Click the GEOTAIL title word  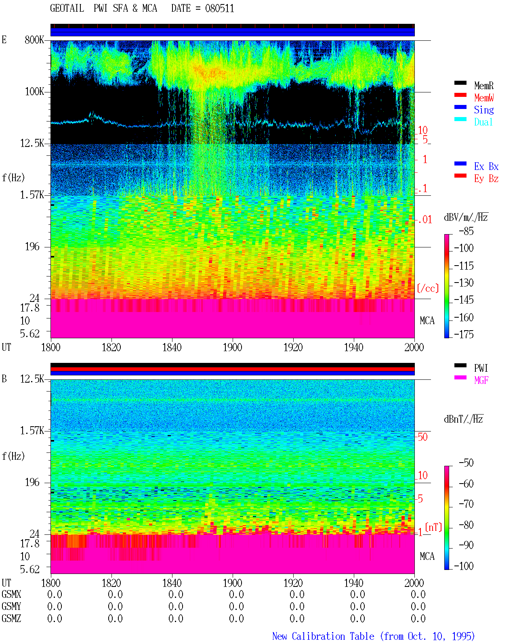coord(67,8)
